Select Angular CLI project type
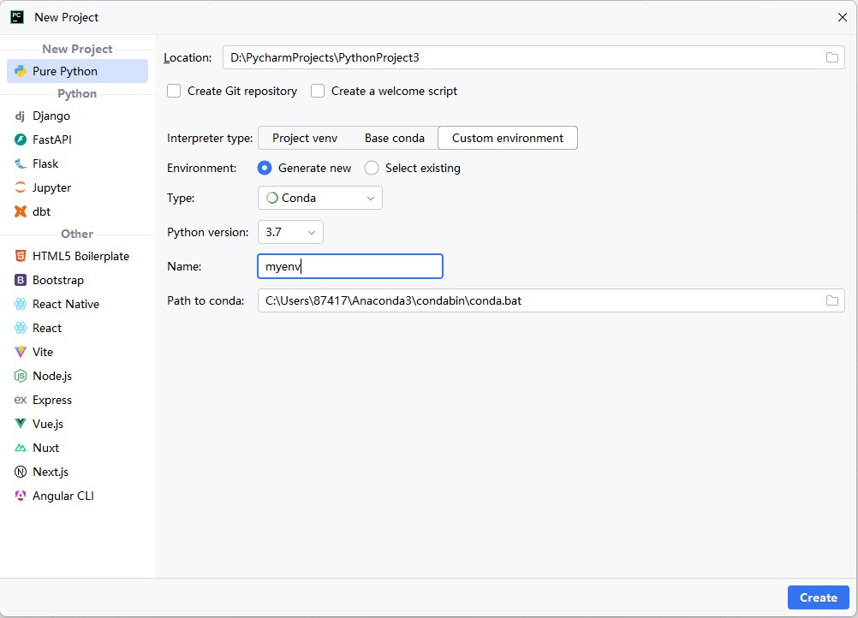The image size is (858, 618). click(77, 496)
